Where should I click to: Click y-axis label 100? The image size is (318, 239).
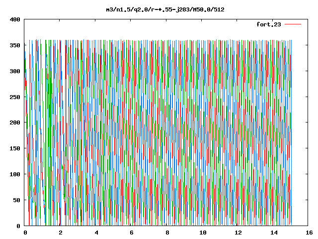tap(15, 174)
